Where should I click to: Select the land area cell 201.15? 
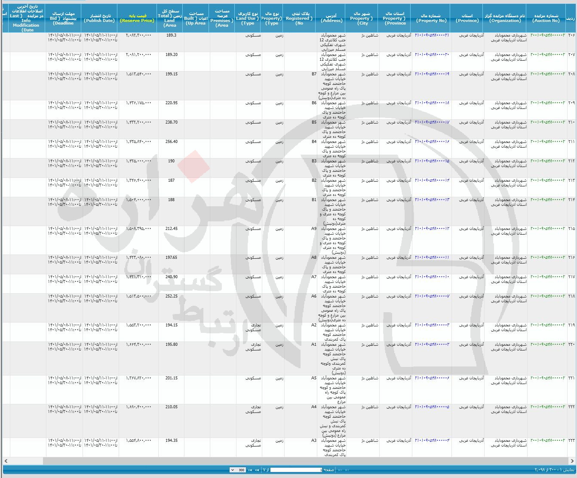click(x=171, y=378)
